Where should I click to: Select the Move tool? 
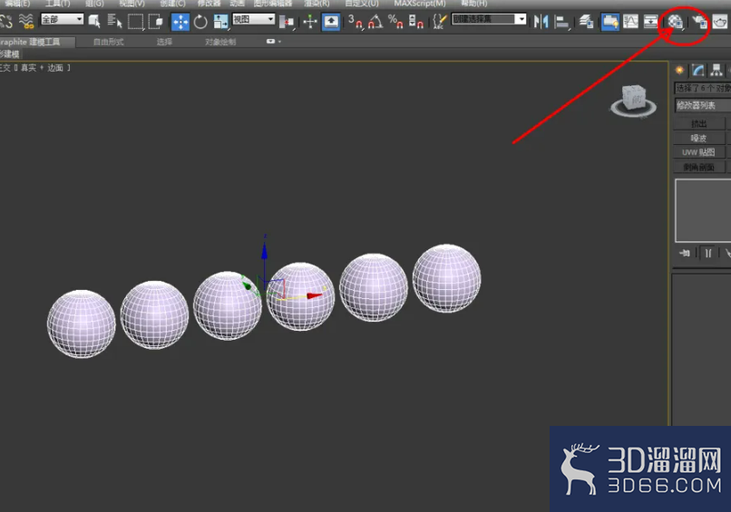tap(180, 22)
